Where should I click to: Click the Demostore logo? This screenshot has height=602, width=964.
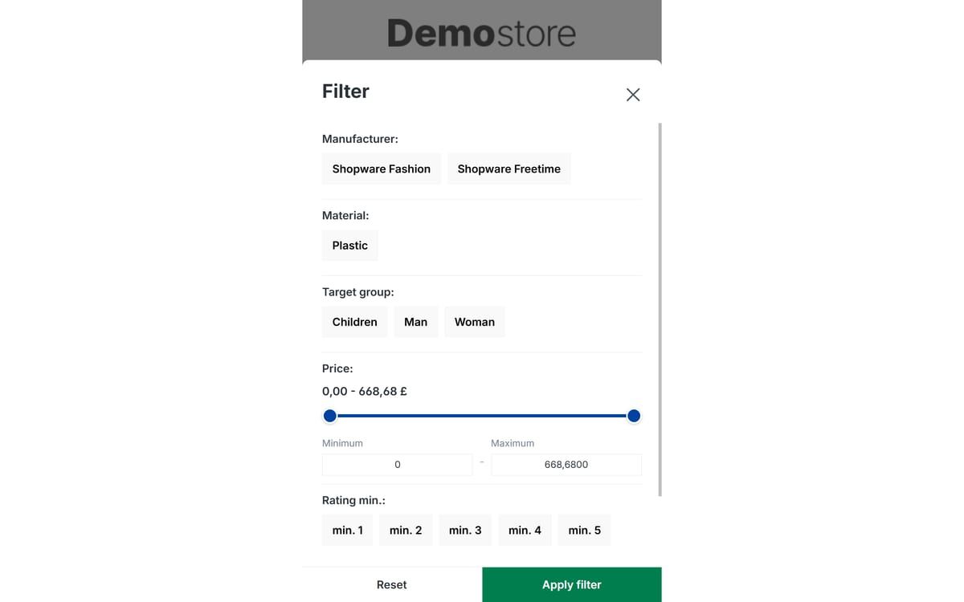coord(482,34)
